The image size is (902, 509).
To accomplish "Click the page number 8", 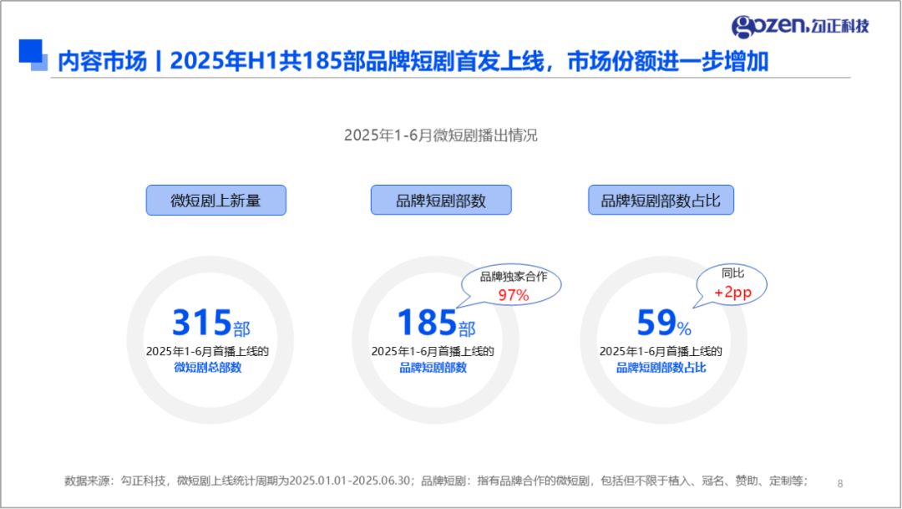I will click(x=842, y=482).
